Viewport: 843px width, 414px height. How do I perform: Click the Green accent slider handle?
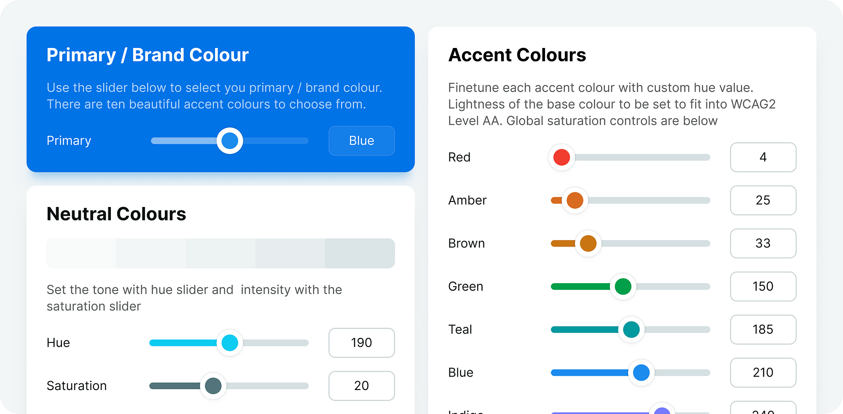[623, 287]
